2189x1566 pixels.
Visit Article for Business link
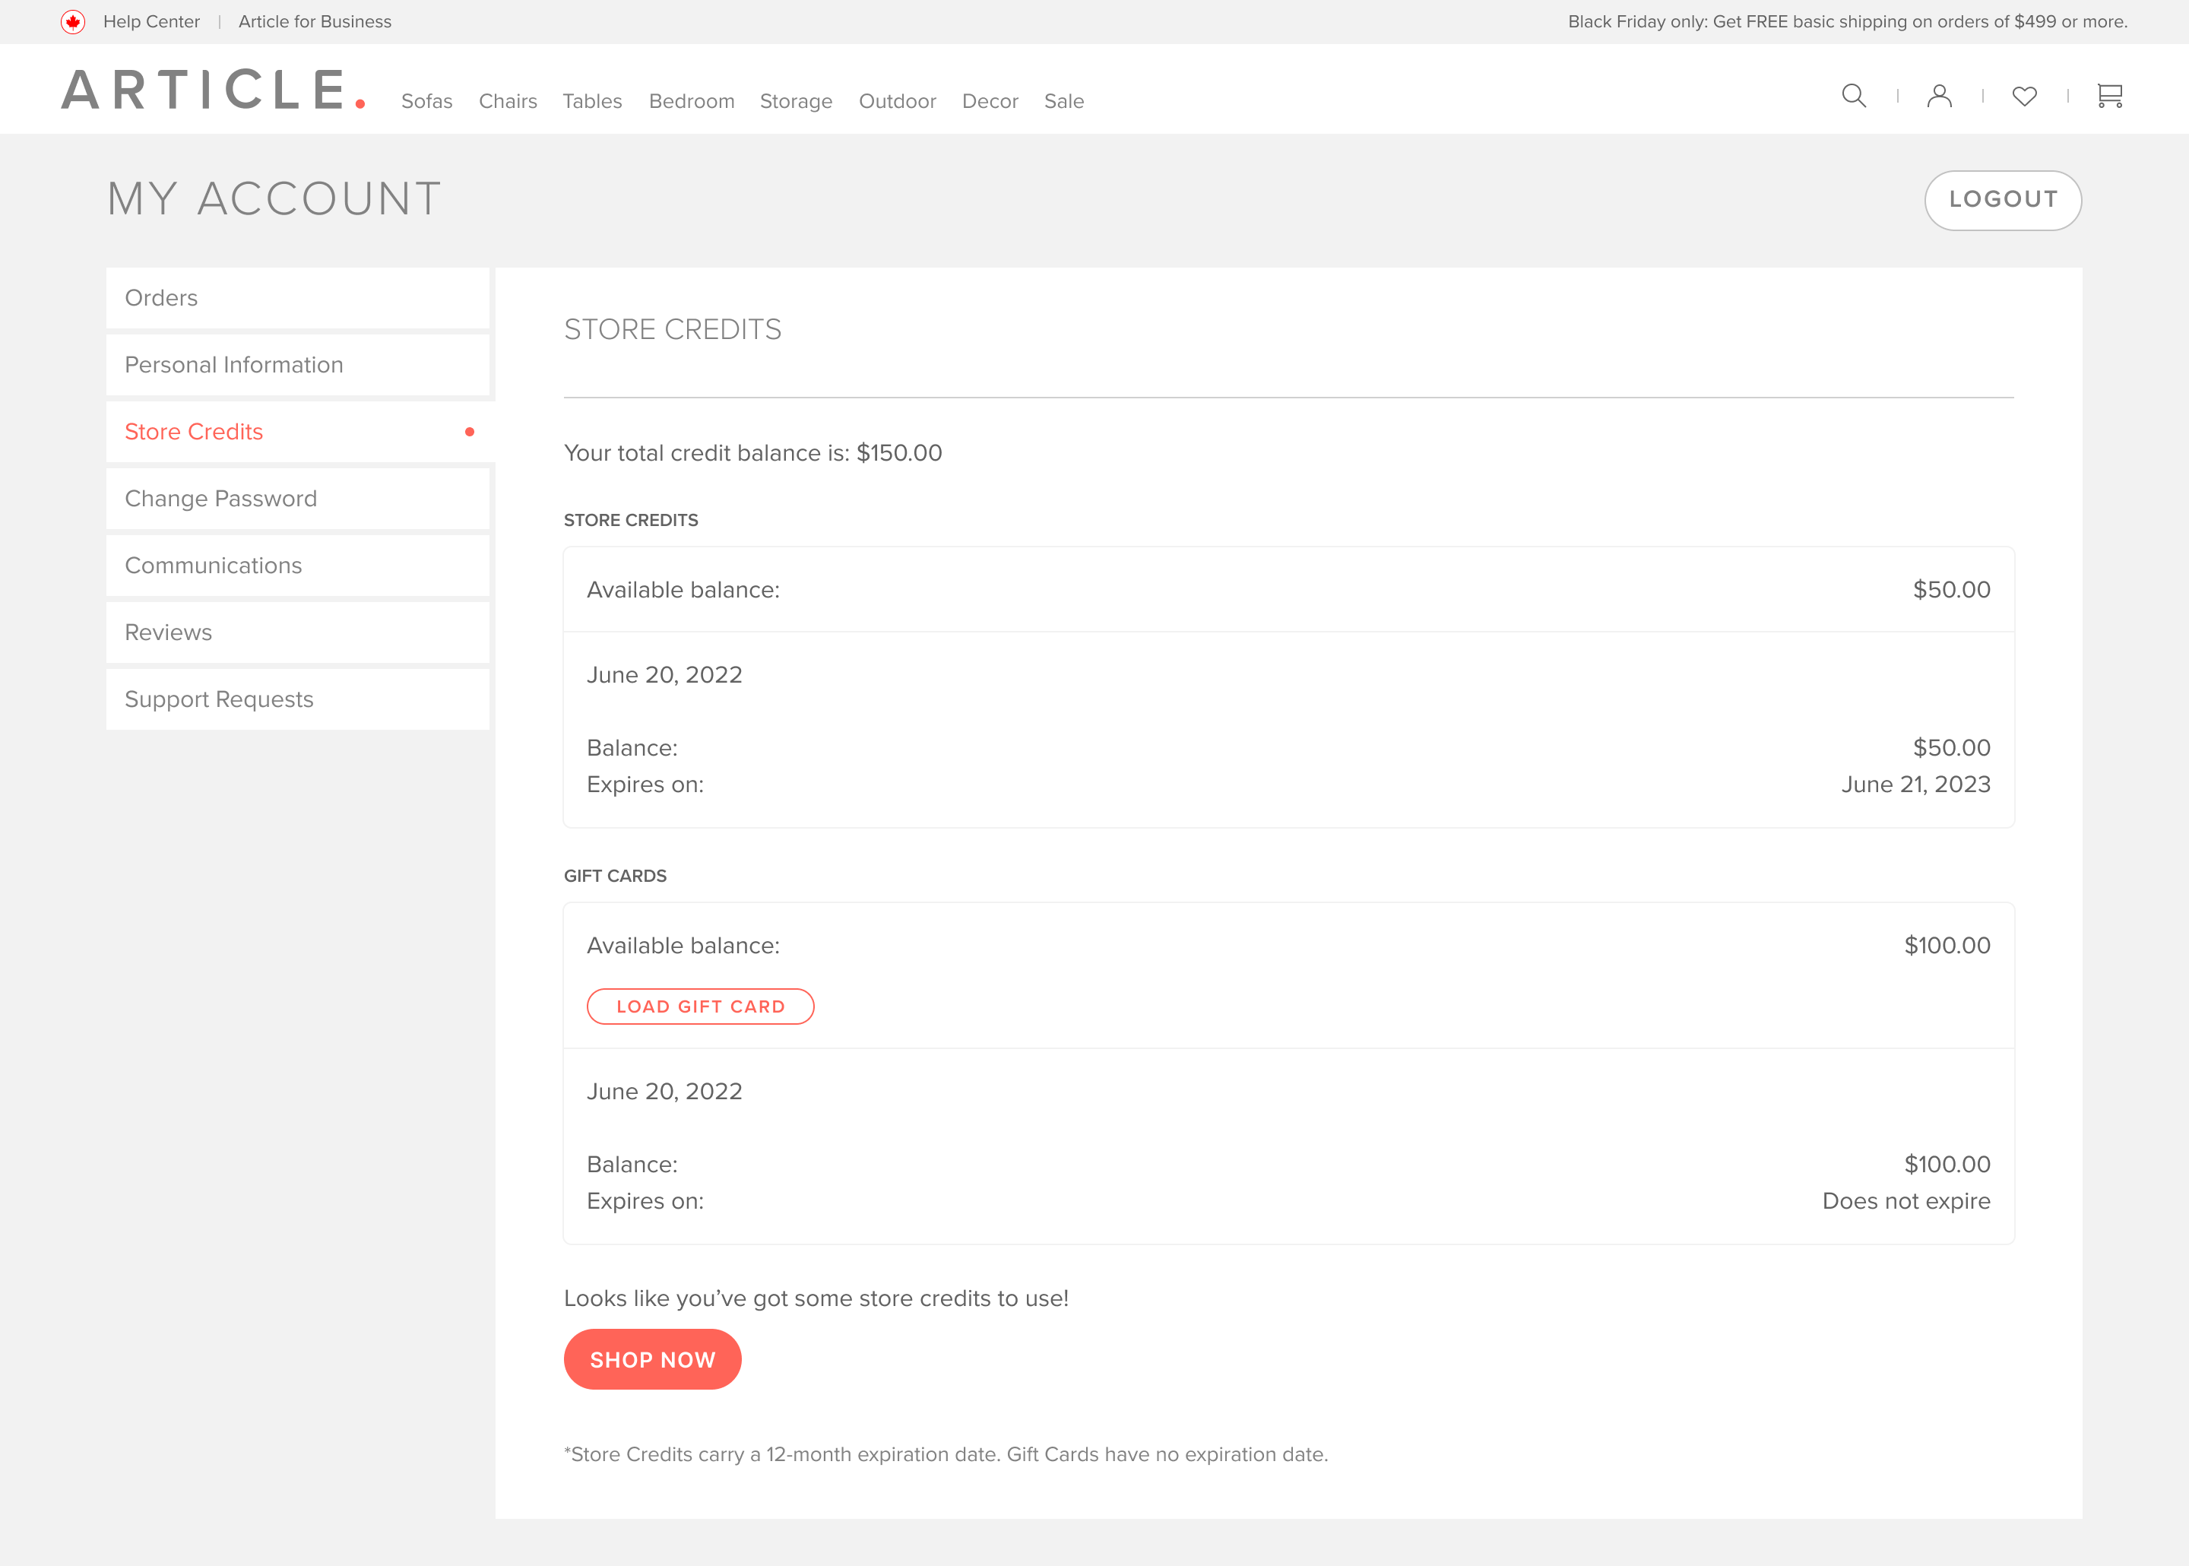click(314, 21)
